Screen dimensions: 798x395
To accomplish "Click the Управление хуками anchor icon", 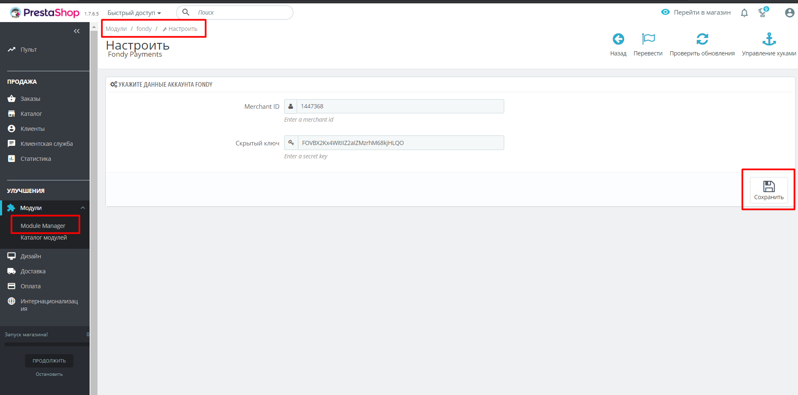I will click(x=769, y=39).
